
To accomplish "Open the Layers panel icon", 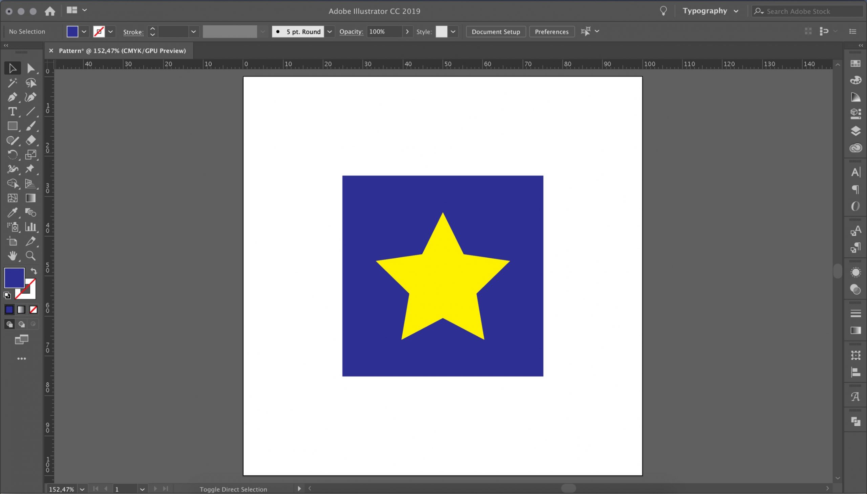I will (855, 131).
